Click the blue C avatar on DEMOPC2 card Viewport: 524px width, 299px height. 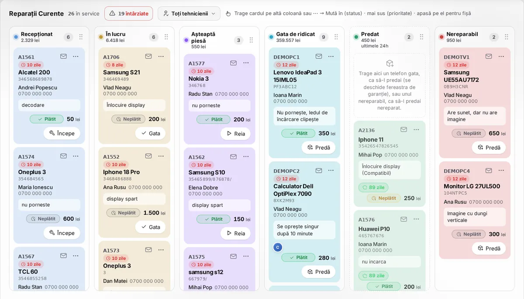pos(277,247)
